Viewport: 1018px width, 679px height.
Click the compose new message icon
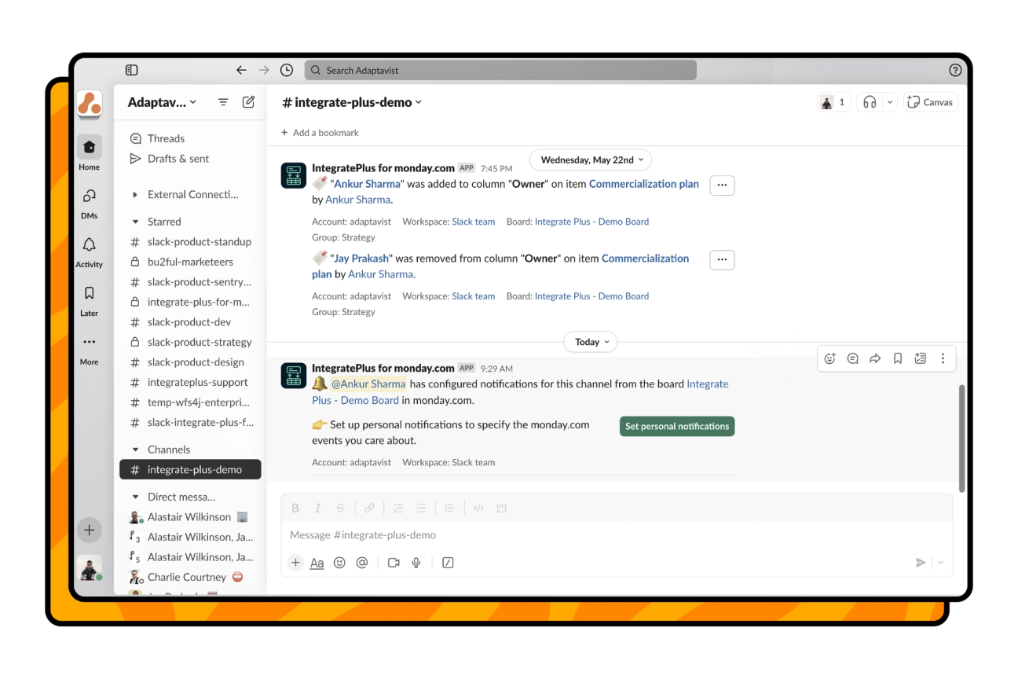click(248, 102)
